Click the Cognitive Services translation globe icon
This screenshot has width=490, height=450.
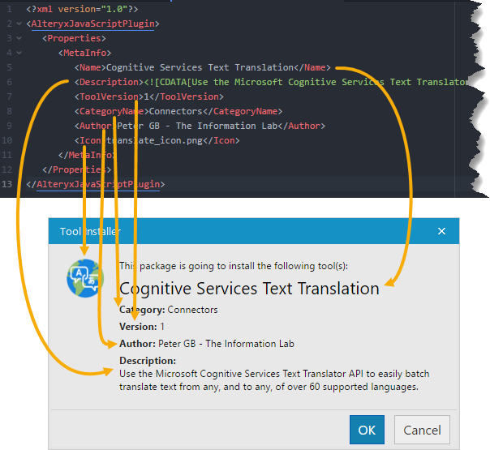tap(85, 278)
